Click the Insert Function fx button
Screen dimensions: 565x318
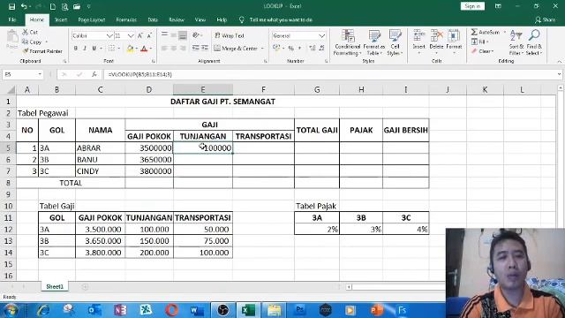click(94, 74)
